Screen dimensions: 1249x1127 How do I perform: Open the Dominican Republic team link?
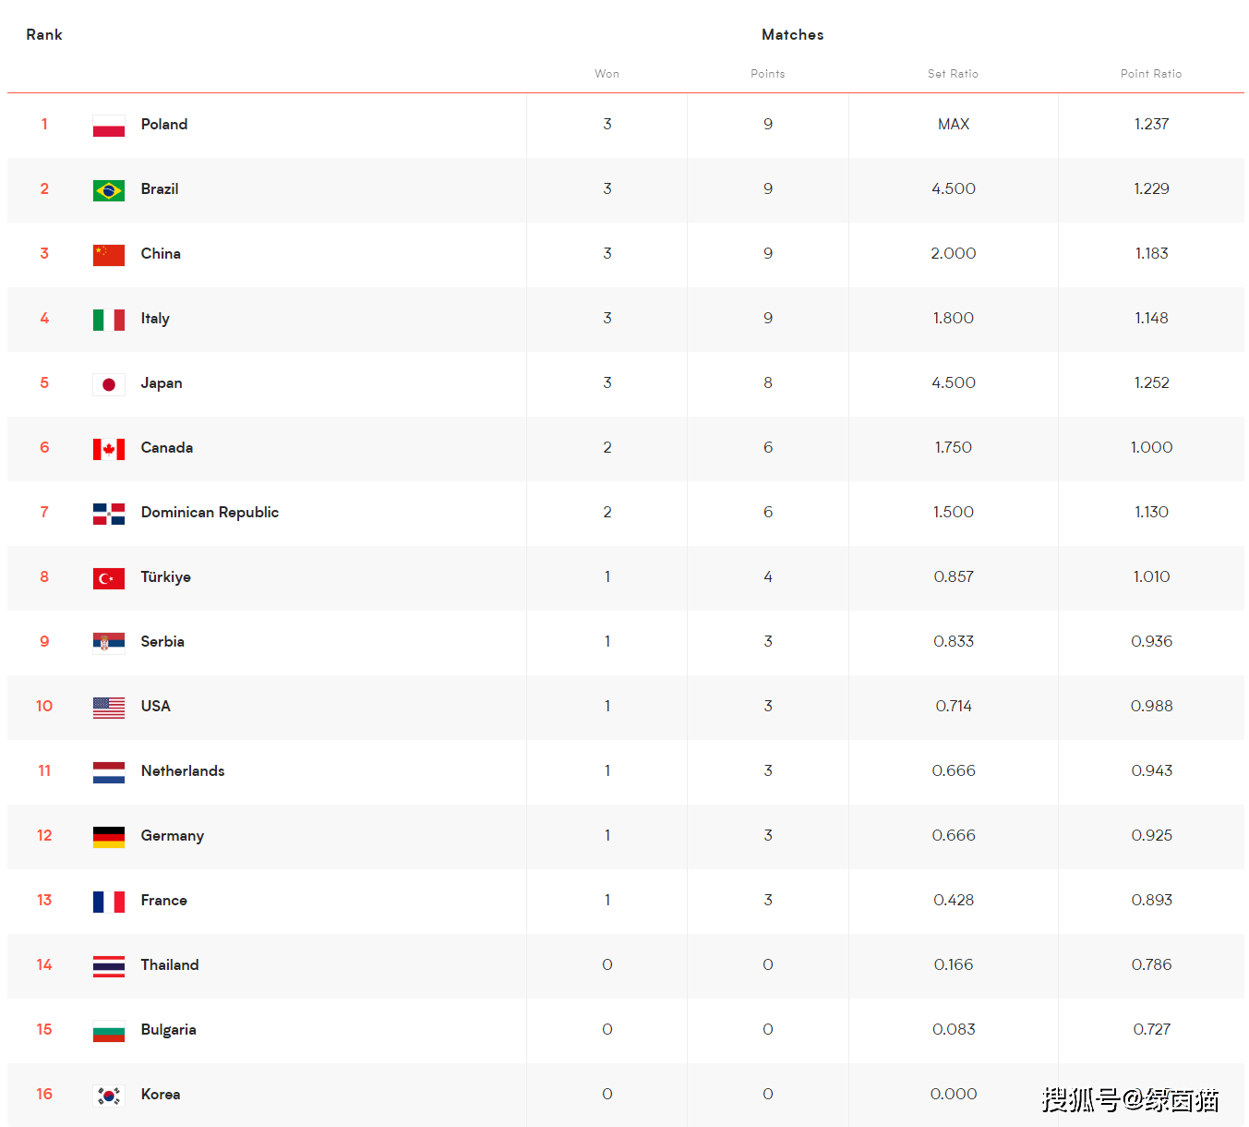210,513
